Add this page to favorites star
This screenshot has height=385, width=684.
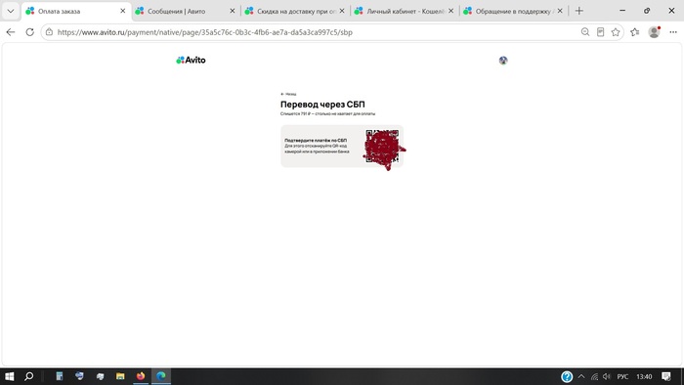pos(616,32)
